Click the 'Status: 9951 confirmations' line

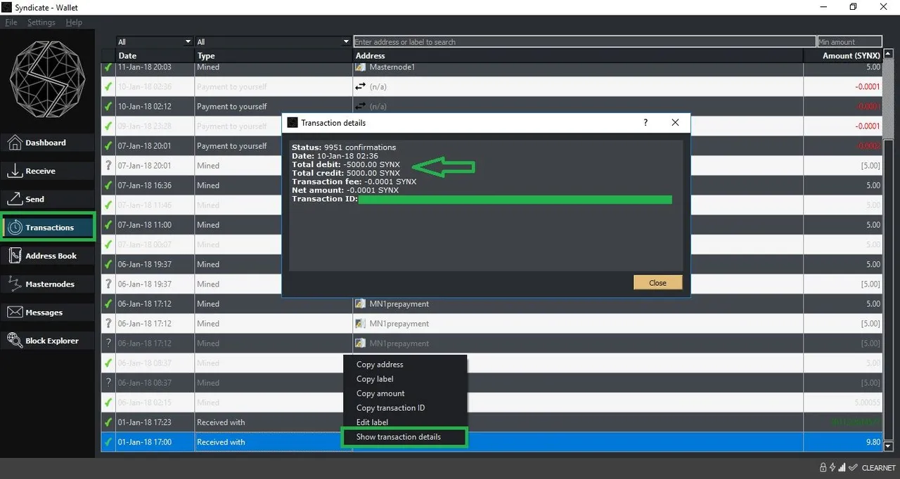344,147
